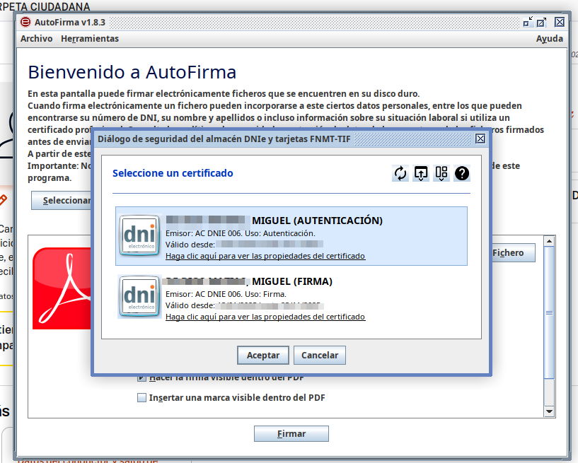This screenshot has height=463, width=578.
Task: View properties of the Autenticación certificate
Action: coord(265,256)
